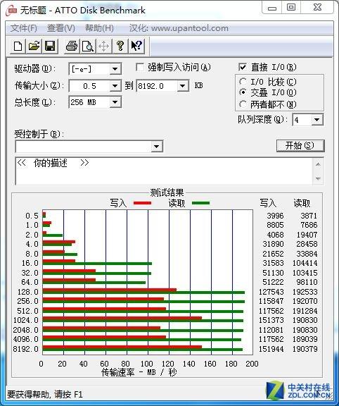Minimize the ATTO Disk Benchmark window

tap(271, 8)
